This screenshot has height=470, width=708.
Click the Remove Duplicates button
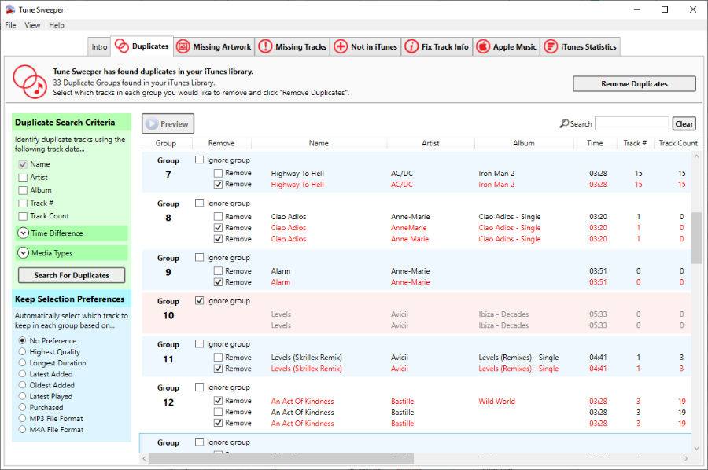634,84
